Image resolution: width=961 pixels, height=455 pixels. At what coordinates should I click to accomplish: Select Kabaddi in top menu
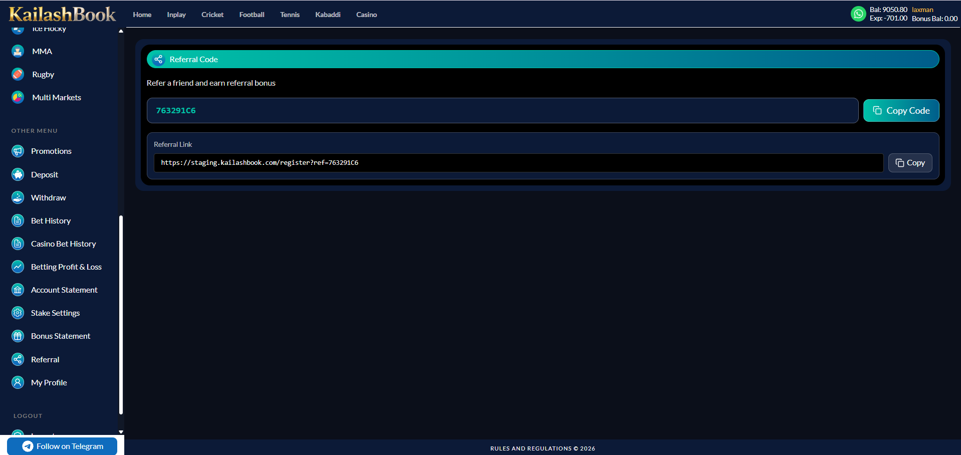[328, 15]
